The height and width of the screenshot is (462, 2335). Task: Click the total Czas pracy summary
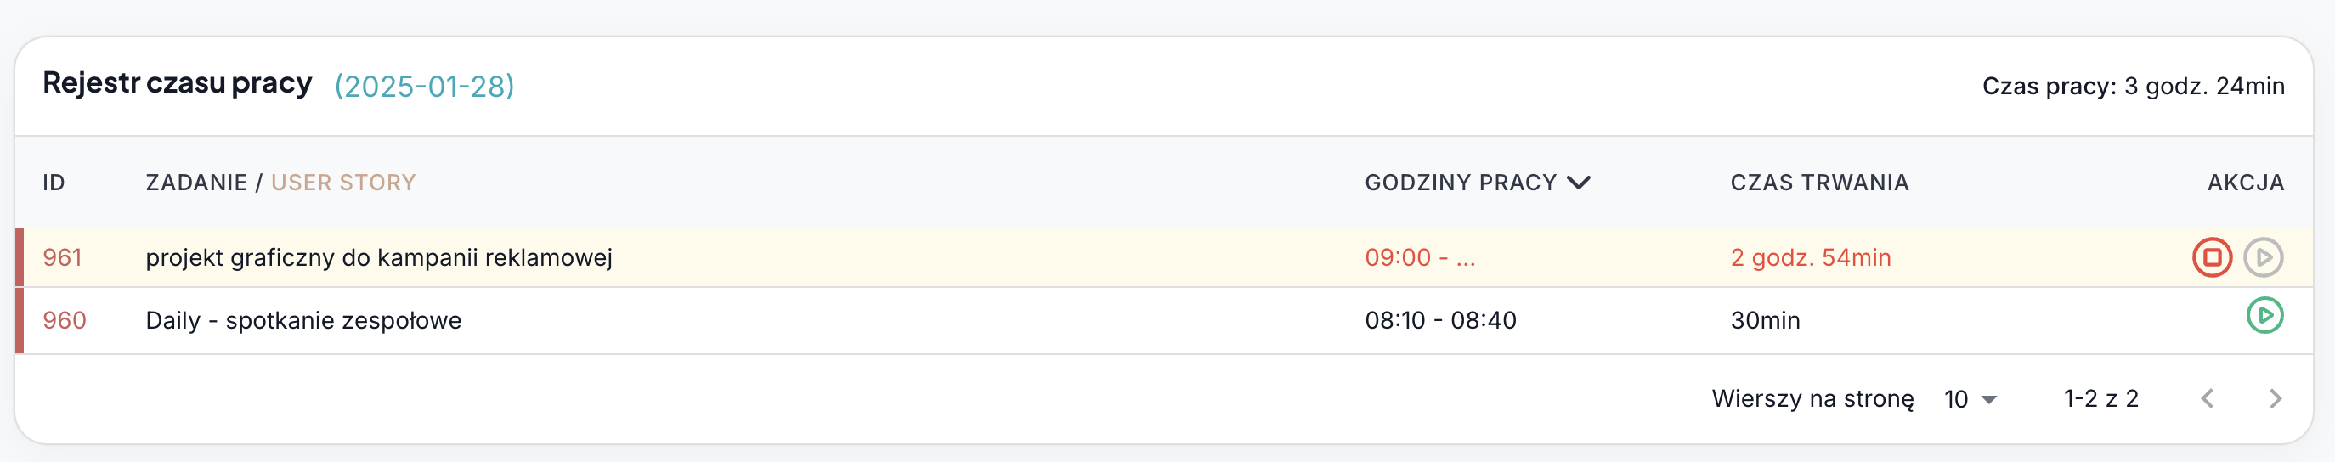[x=2133, y=87]
